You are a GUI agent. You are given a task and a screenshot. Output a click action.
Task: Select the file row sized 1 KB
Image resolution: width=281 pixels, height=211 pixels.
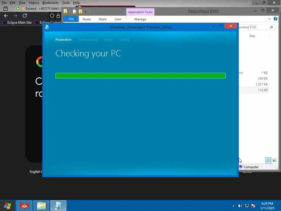253,73
